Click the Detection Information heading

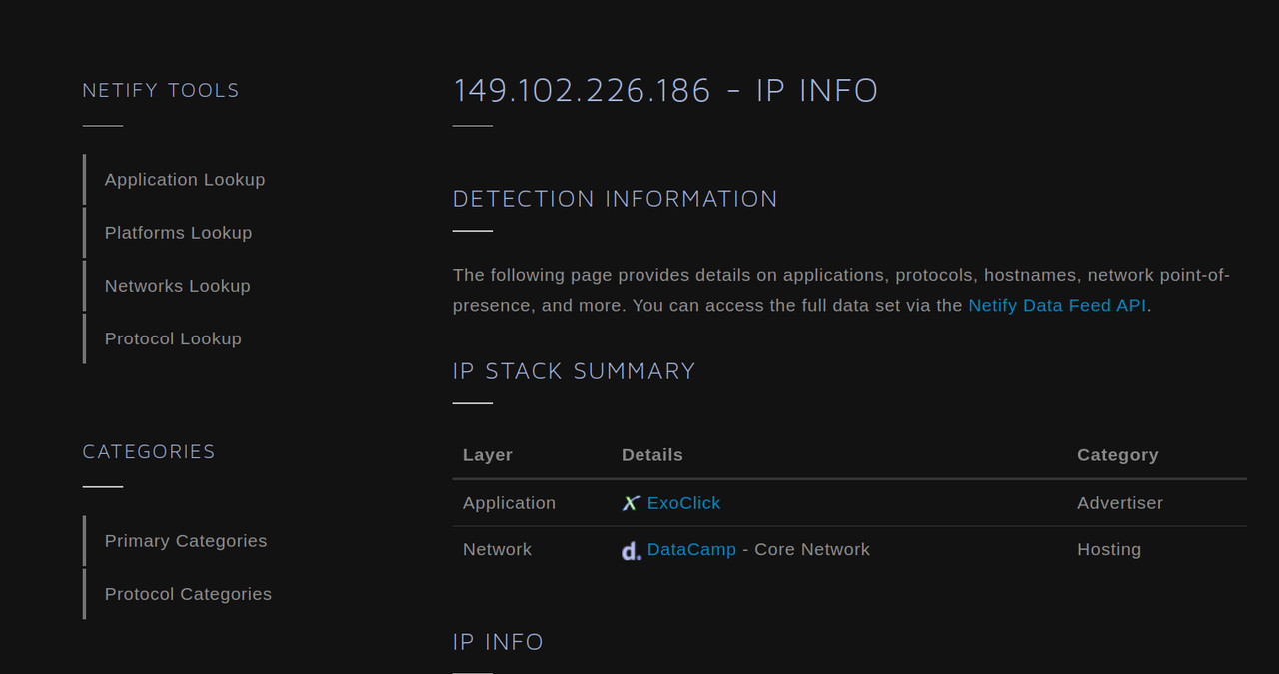coord(615,199)
